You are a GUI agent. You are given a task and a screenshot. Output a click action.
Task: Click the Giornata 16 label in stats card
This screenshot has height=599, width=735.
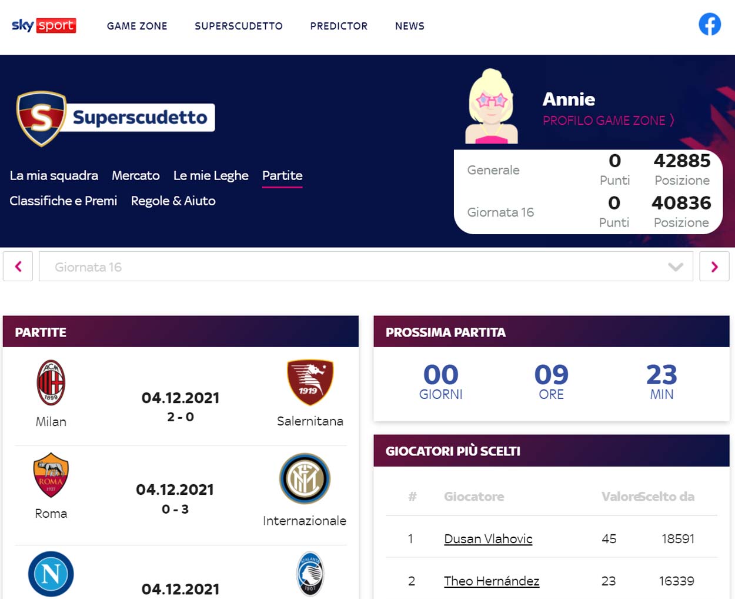500,212
